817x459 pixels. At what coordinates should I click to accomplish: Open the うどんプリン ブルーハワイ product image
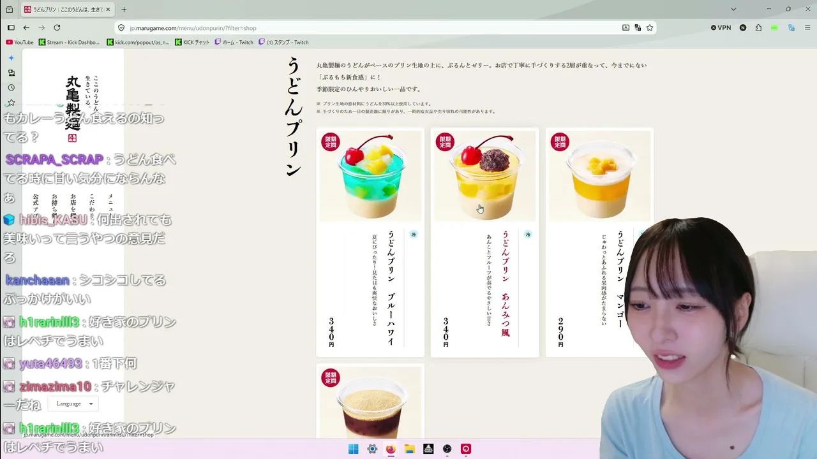pos(370,175)
